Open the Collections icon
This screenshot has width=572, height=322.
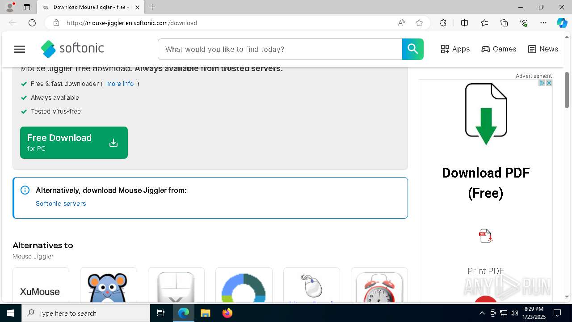point(504,23)
